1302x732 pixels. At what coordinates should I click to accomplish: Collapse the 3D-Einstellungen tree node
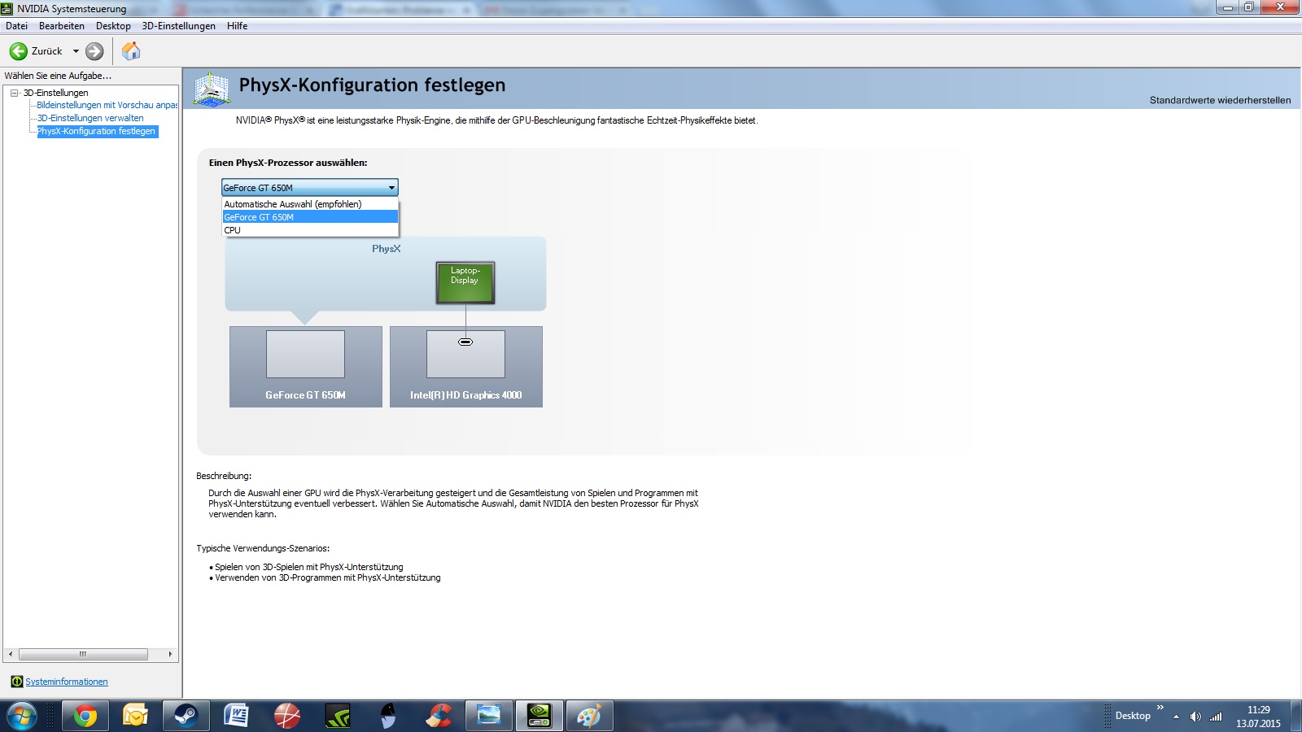pos(14,93)
